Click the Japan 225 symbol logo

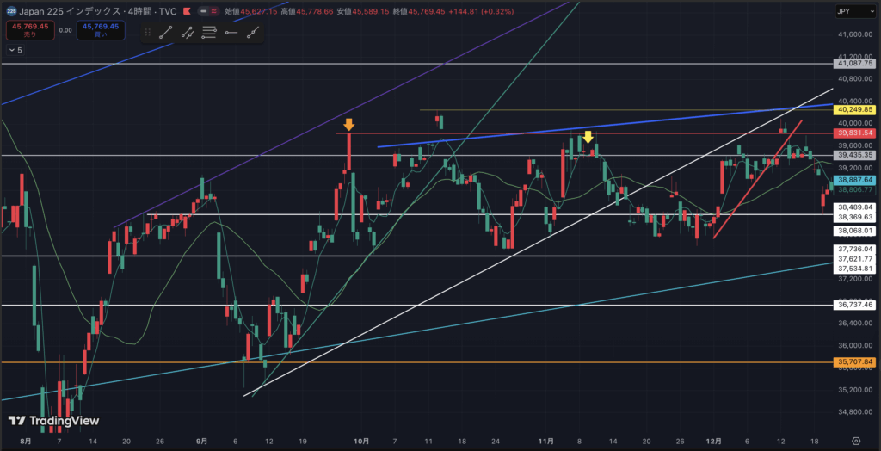pos(10,12)
